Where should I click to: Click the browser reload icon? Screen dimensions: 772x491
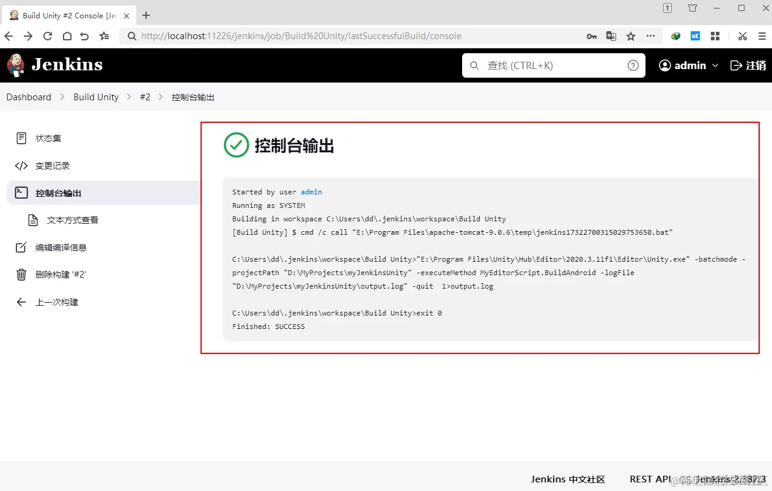coord(48,36)
